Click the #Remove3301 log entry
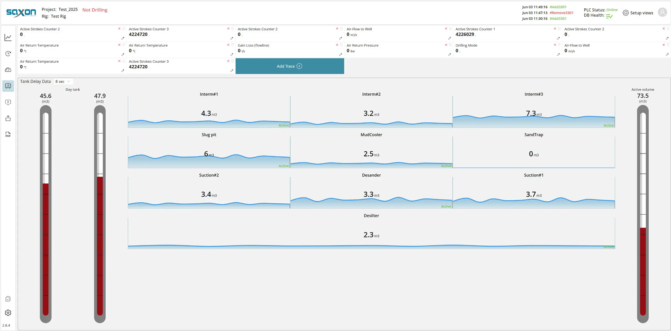The width and height of the screenshot is (671, 331). (561, 13)
